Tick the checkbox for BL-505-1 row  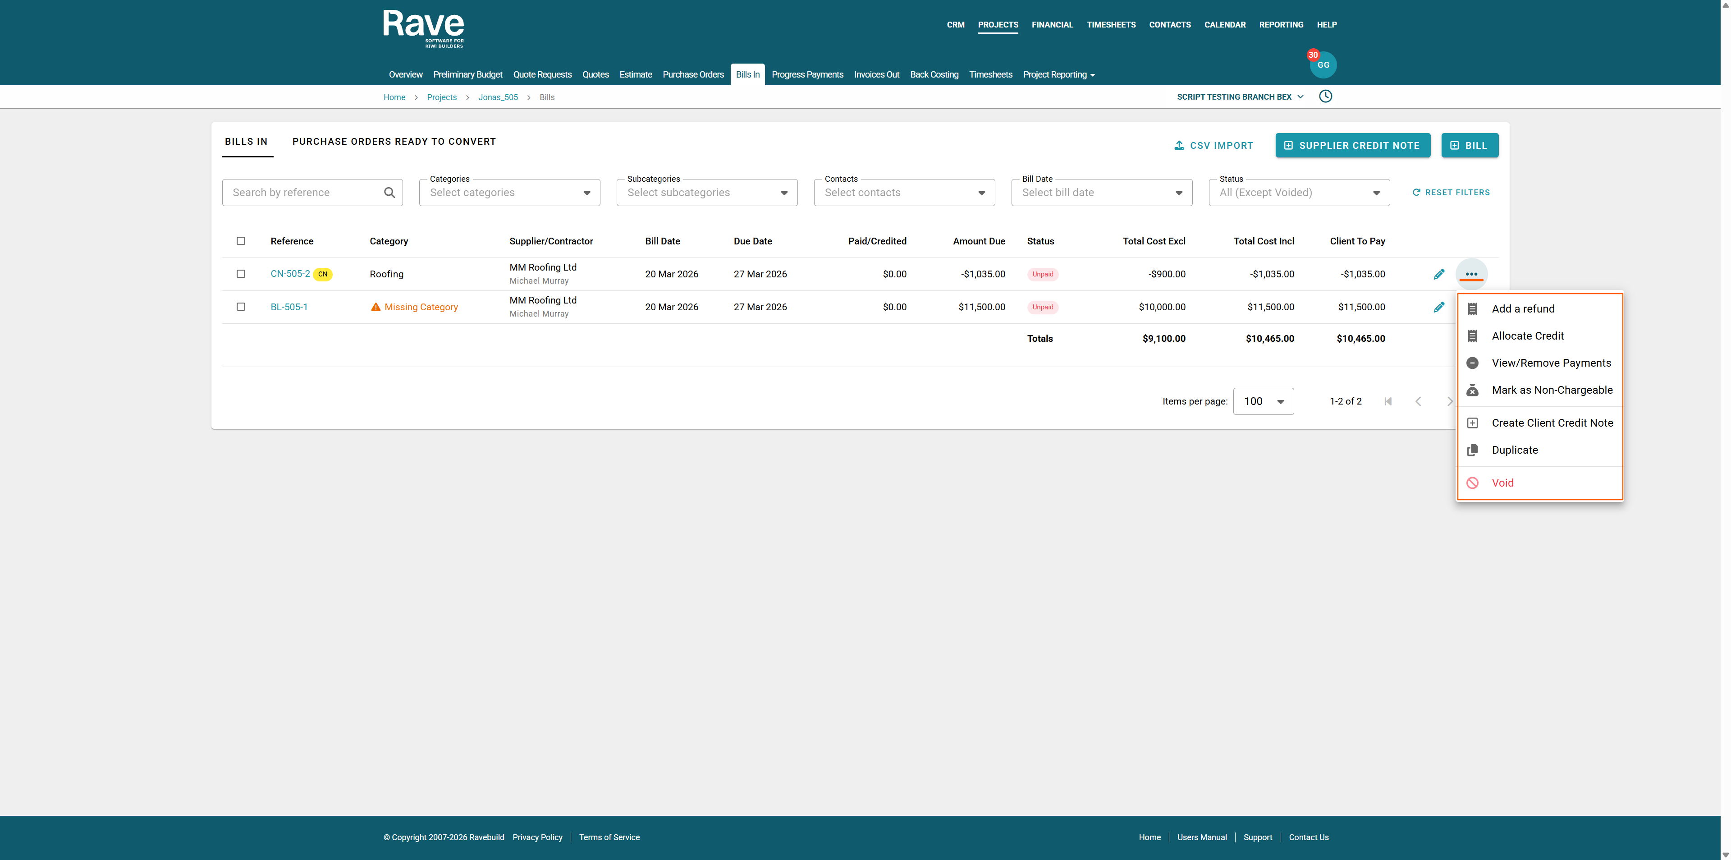pyautogui.click(x=241, y=307)
